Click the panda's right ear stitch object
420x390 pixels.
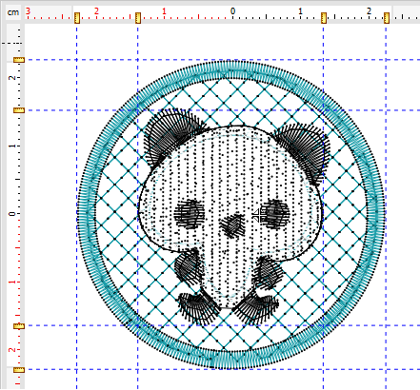307,150
